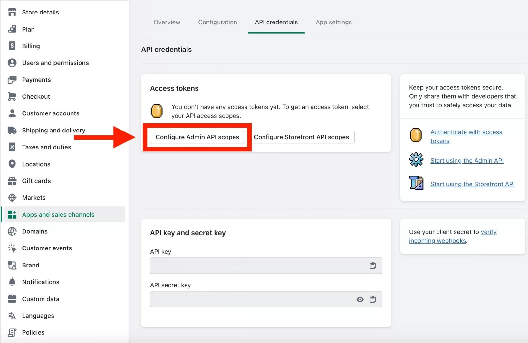Viewport: 528px width, 343px height.
Task: Click the Plan icon in the sidebar
Action: pyautogui.click(x=12, y=29)
